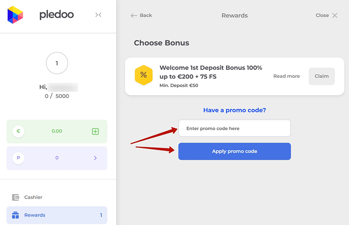Viewport: 349px width, 225px height.
Task: Click into the promo code field
Action: [x=234, y=128]
